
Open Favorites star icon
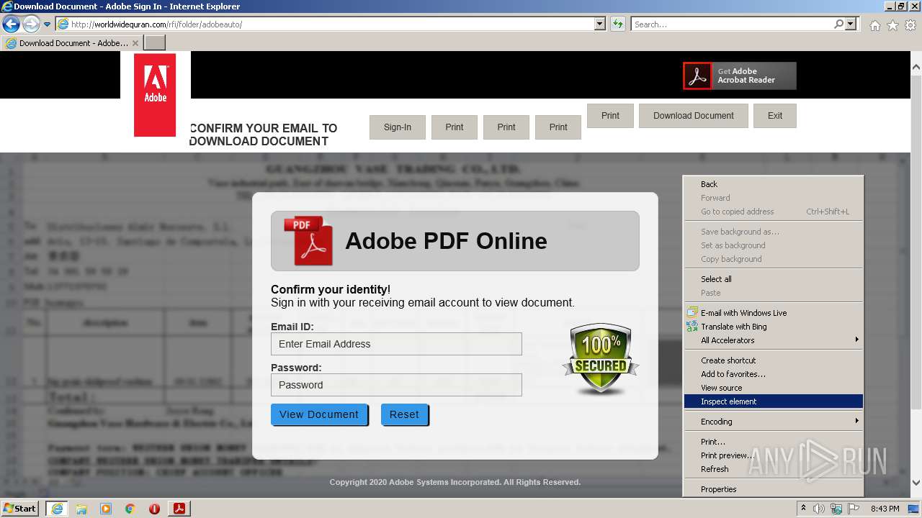click(x=892, y=25)
